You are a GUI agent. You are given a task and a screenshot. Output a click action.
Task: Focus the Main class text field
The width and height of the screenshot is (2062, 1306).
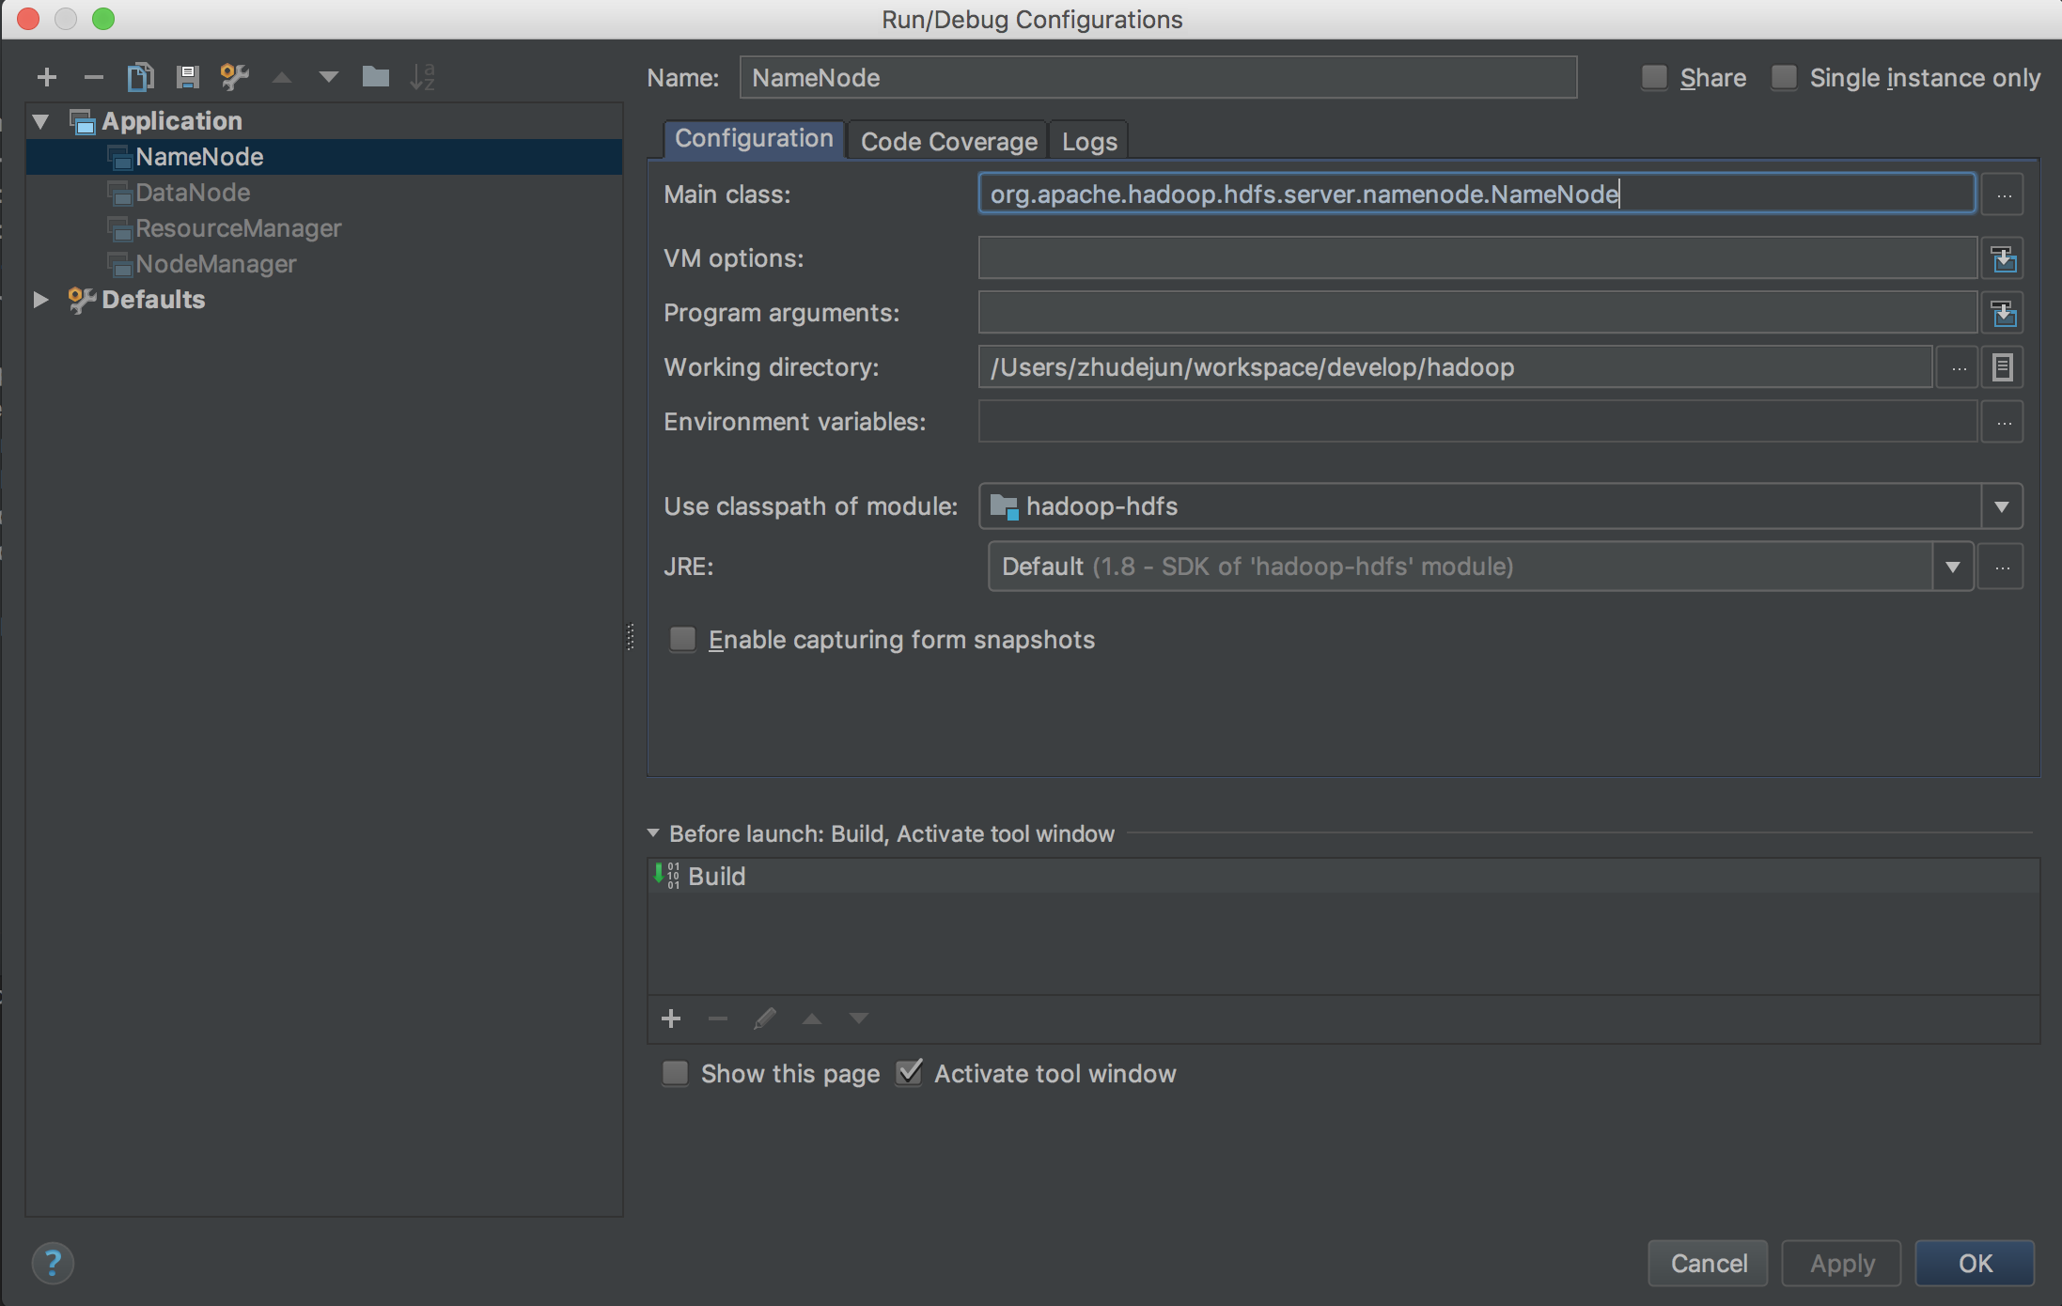click(1476, 194)
